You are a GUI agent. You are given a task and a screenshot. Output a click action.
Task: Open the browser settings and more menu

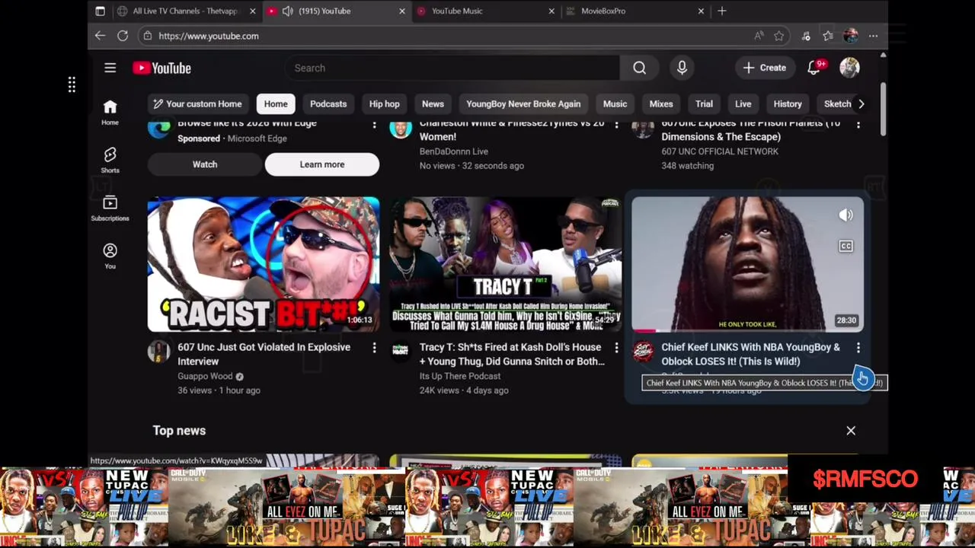pos(873,36)
